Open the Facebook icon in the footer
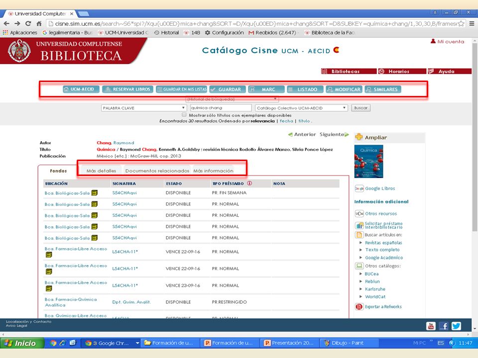This screenshot has width=478, height=358. pyautogui.click(x=444, y=326)
